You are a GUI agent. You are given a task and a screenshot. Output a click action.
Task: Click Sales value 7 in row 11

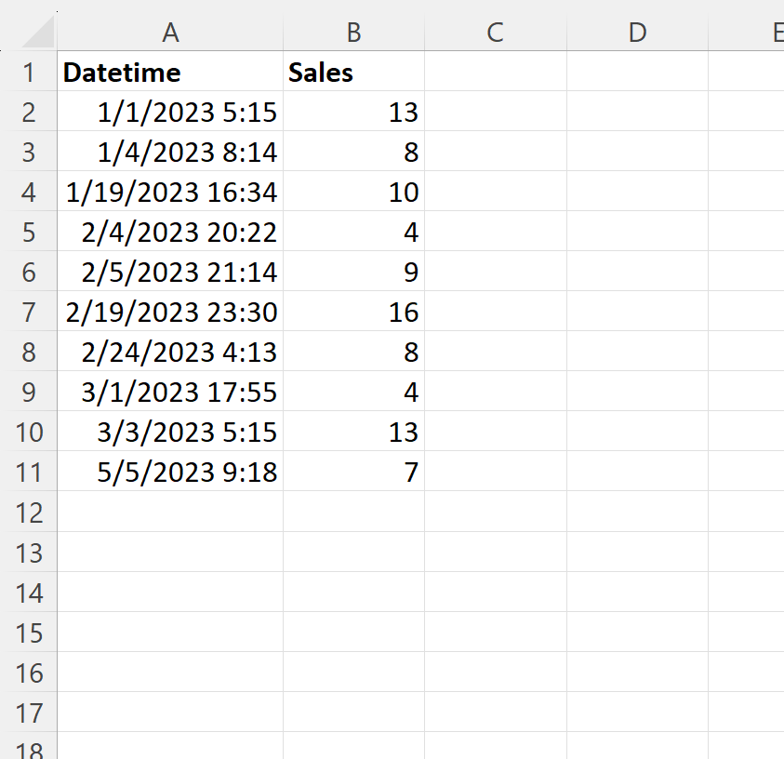pyautogui.click(x=353, y=472)
